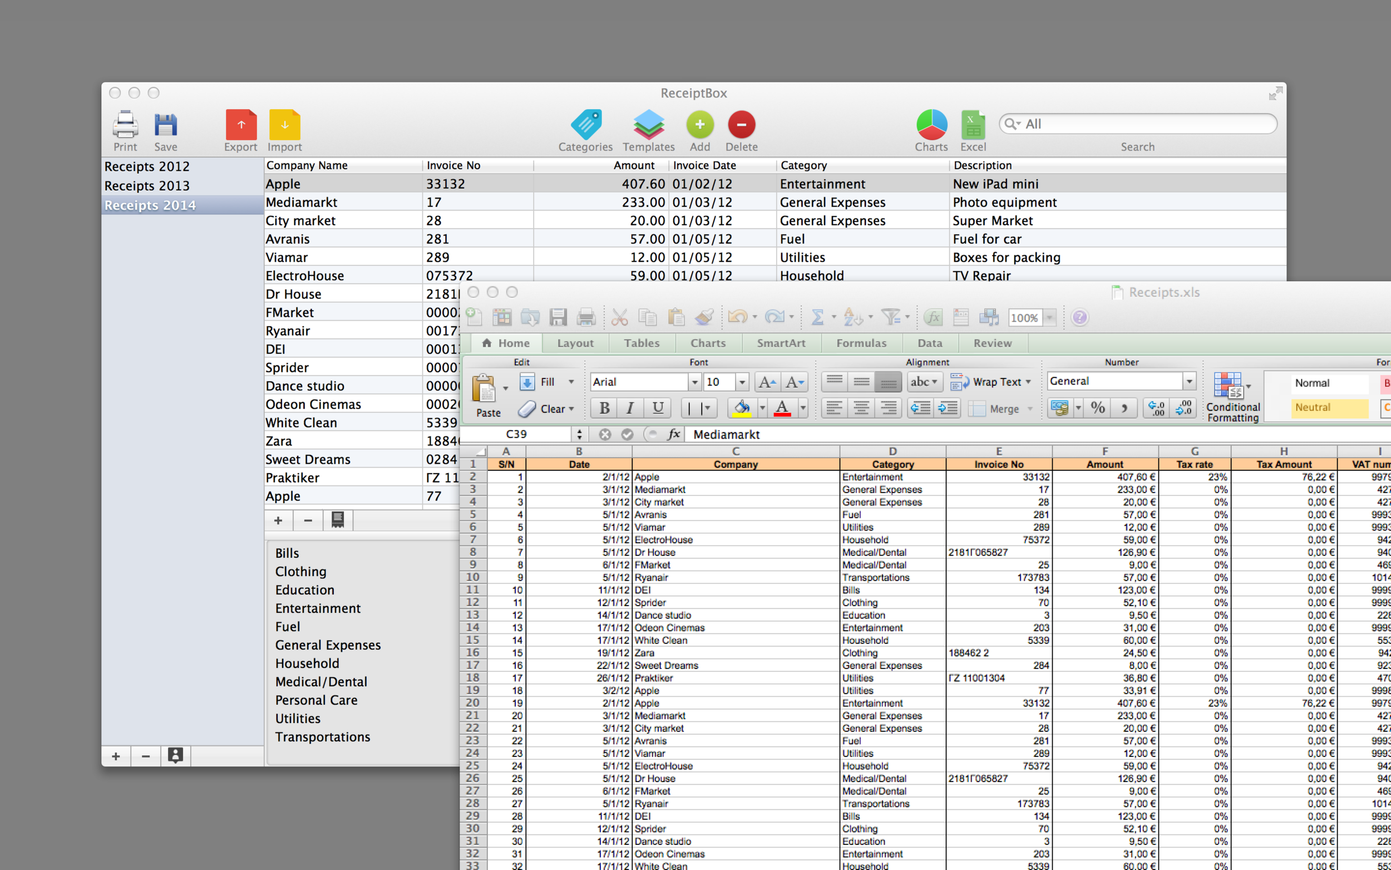Click the Excel toolbar save icon
This screenshot has width=1391, height=870.
pos(558,317)
